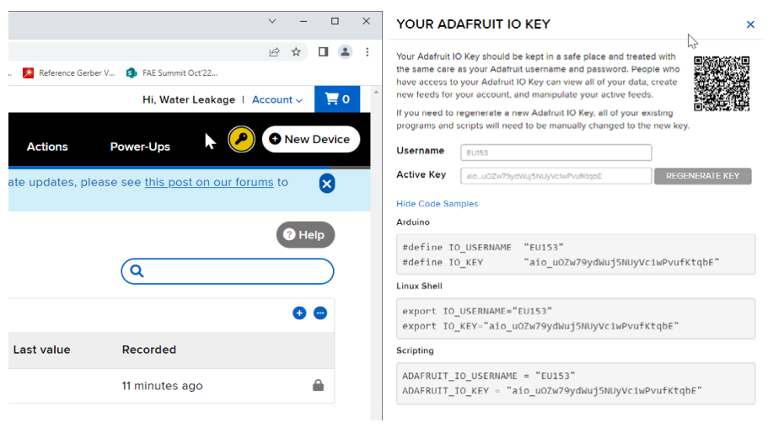
Task: Open 'Reference Gerber V...' bookmark
Action: point(69,73)
